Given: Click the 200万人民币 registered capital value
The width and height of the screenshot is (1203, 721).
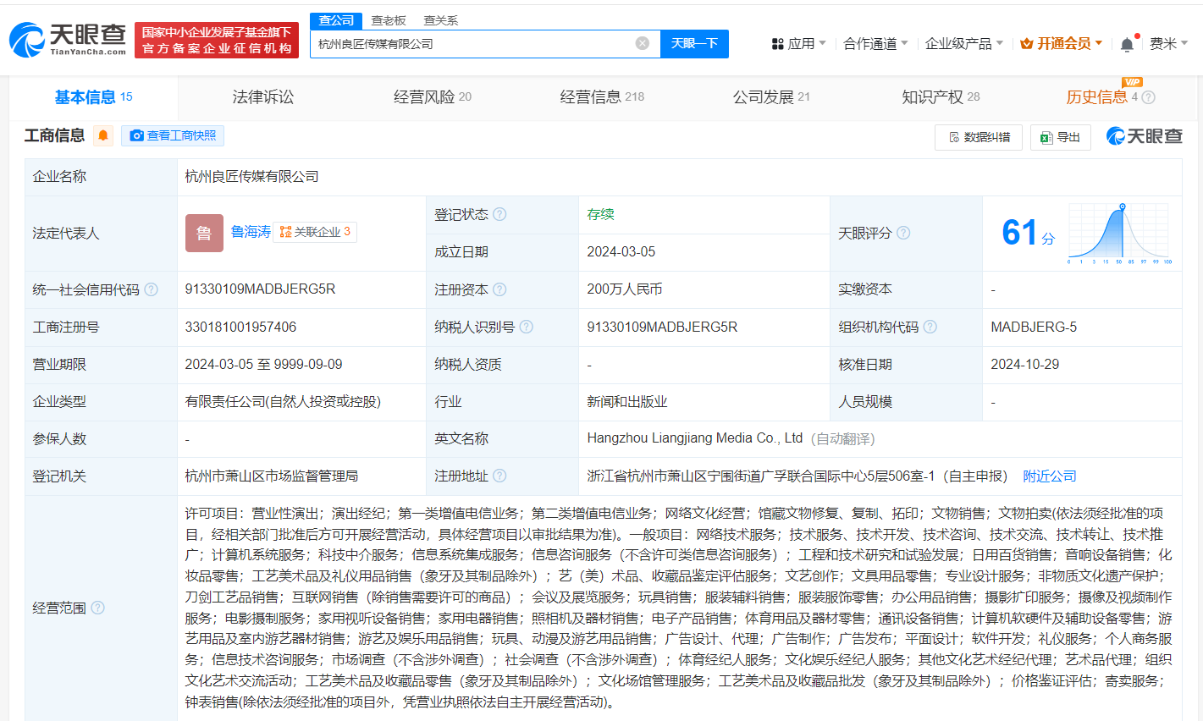Looking at the screenshot, I should [625, 289].
